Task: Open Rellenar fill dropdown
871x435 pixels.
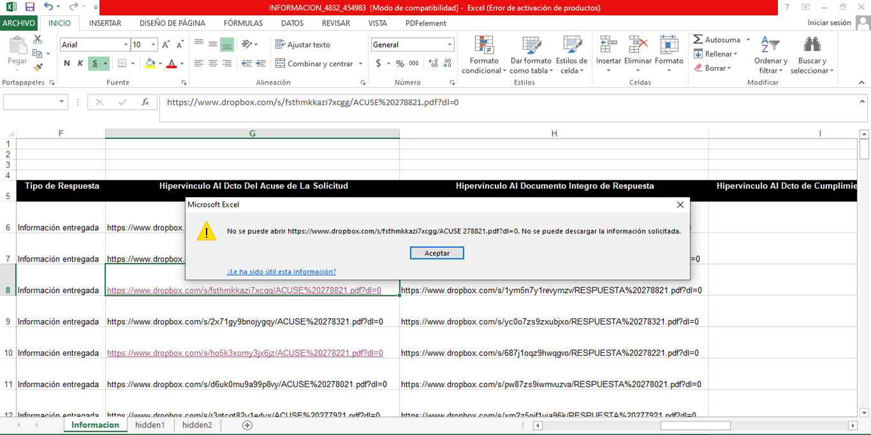Action: click(716, 54)
